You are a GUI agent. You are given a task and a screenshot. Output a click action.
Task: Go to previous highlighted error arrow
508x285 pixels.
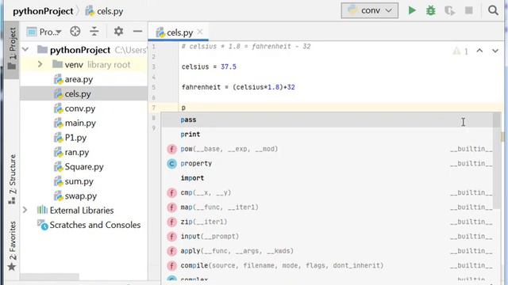point(479,51)
